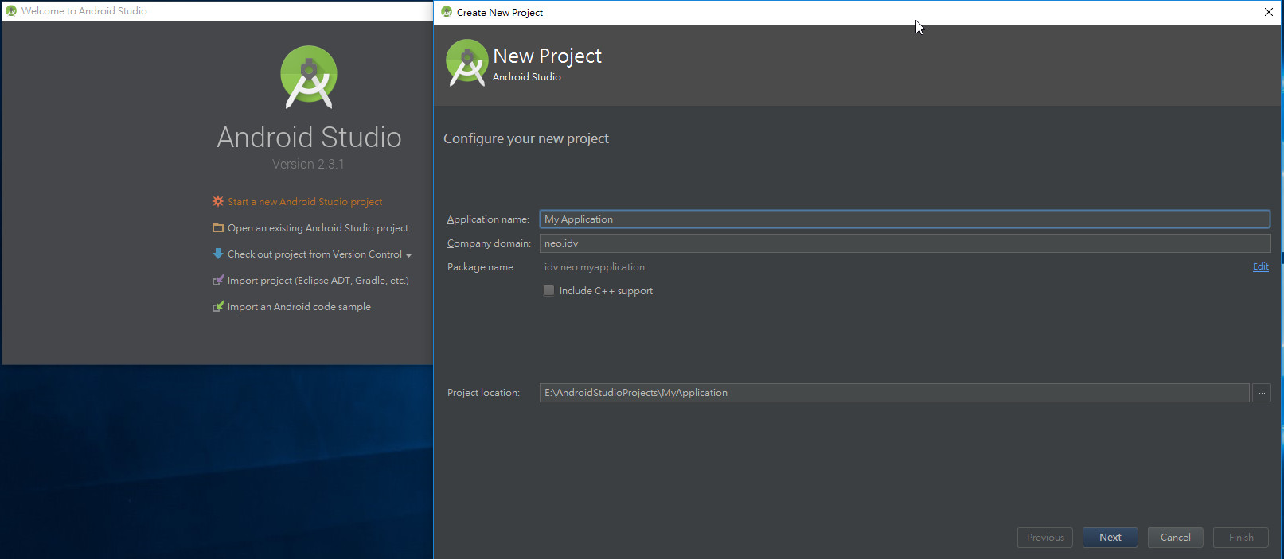The image size is (1284, 559).
Task: Click the blue download arrow icon for Version Control
Action: click(x=218, y=254)
